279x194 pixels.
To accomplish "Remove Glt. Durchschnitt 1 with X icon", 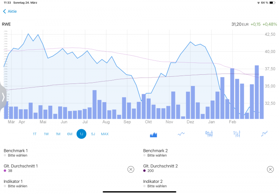I will click(x=131, y=169).
